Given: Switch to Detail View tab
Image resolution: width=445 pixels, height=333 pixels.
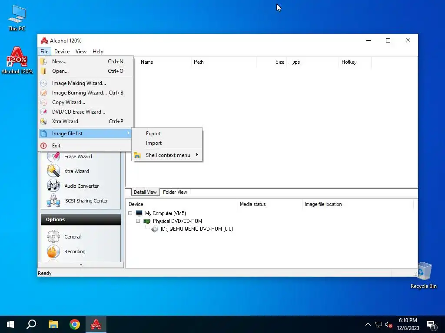Looking at the screenshot, I should 145,192.
